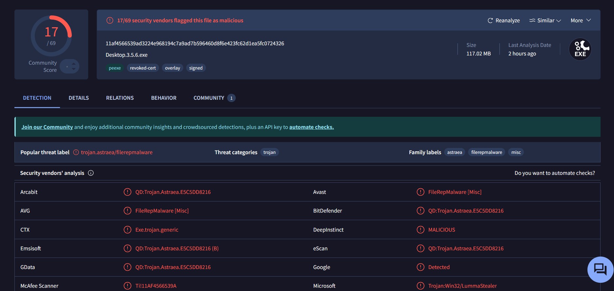
Task: Follow the Join our Community link
Action: coord(47,127)
